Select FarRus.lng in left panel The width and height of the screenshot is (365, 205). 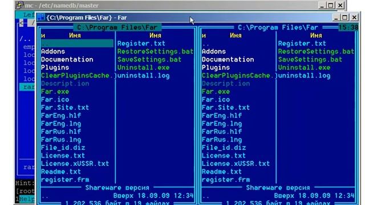[61, 140]
